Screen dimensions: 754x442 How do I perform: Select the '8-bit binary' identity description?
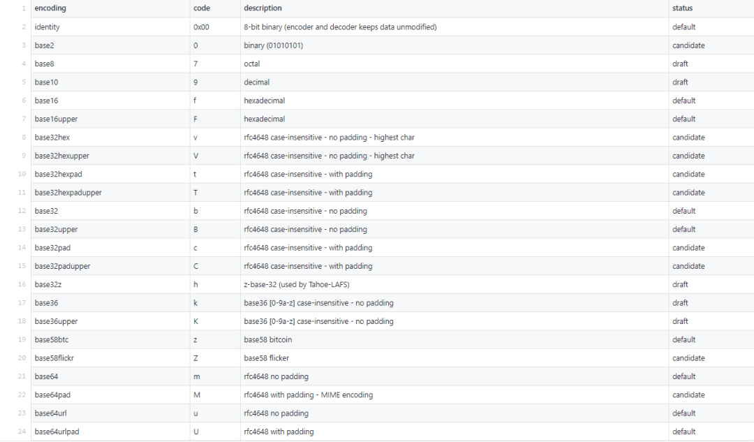[x=340, y=27]
